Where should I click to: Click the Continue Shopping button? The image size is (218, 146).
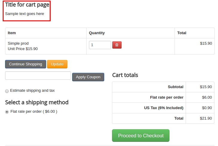click(25, 64)
